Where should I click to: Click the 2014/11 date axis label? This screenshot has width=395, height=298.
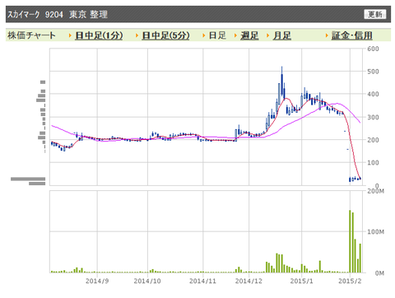pyautogui.click(x=202, y=281)
